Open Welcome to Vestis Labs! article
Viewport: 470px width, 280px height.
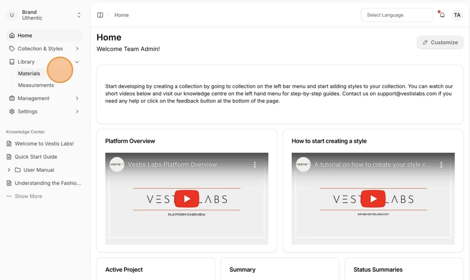44,143
